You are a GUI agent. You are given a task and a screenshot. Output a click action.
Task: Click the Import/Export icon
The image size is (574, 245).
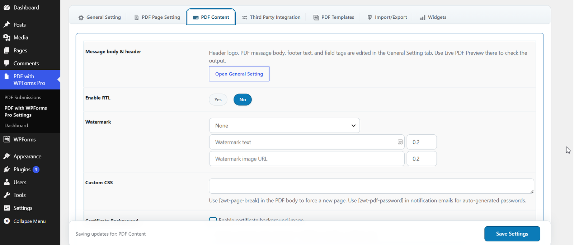pyautogui.click(x=370, y=17)
